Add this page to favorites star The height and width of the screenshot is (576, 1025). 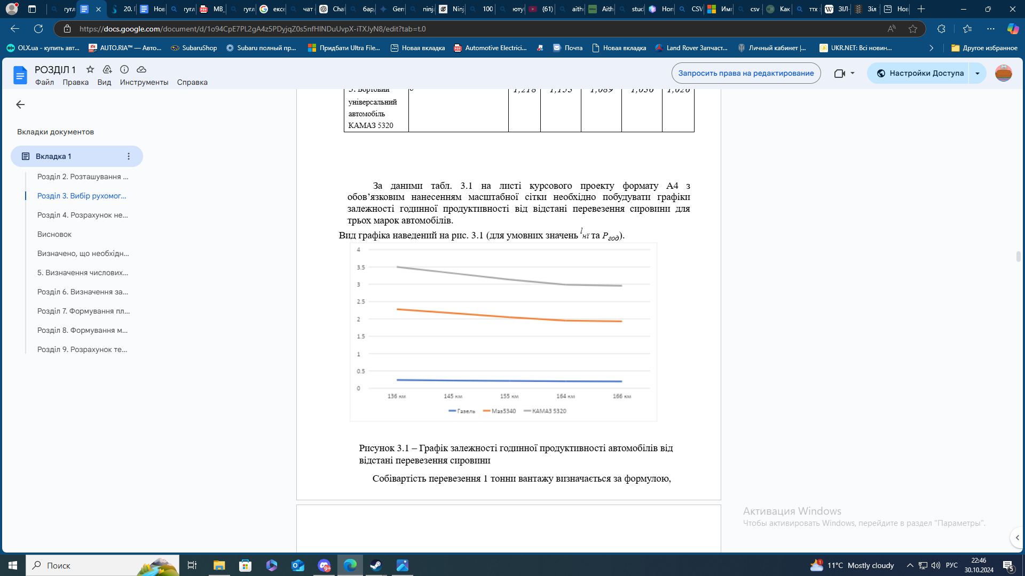913,29
